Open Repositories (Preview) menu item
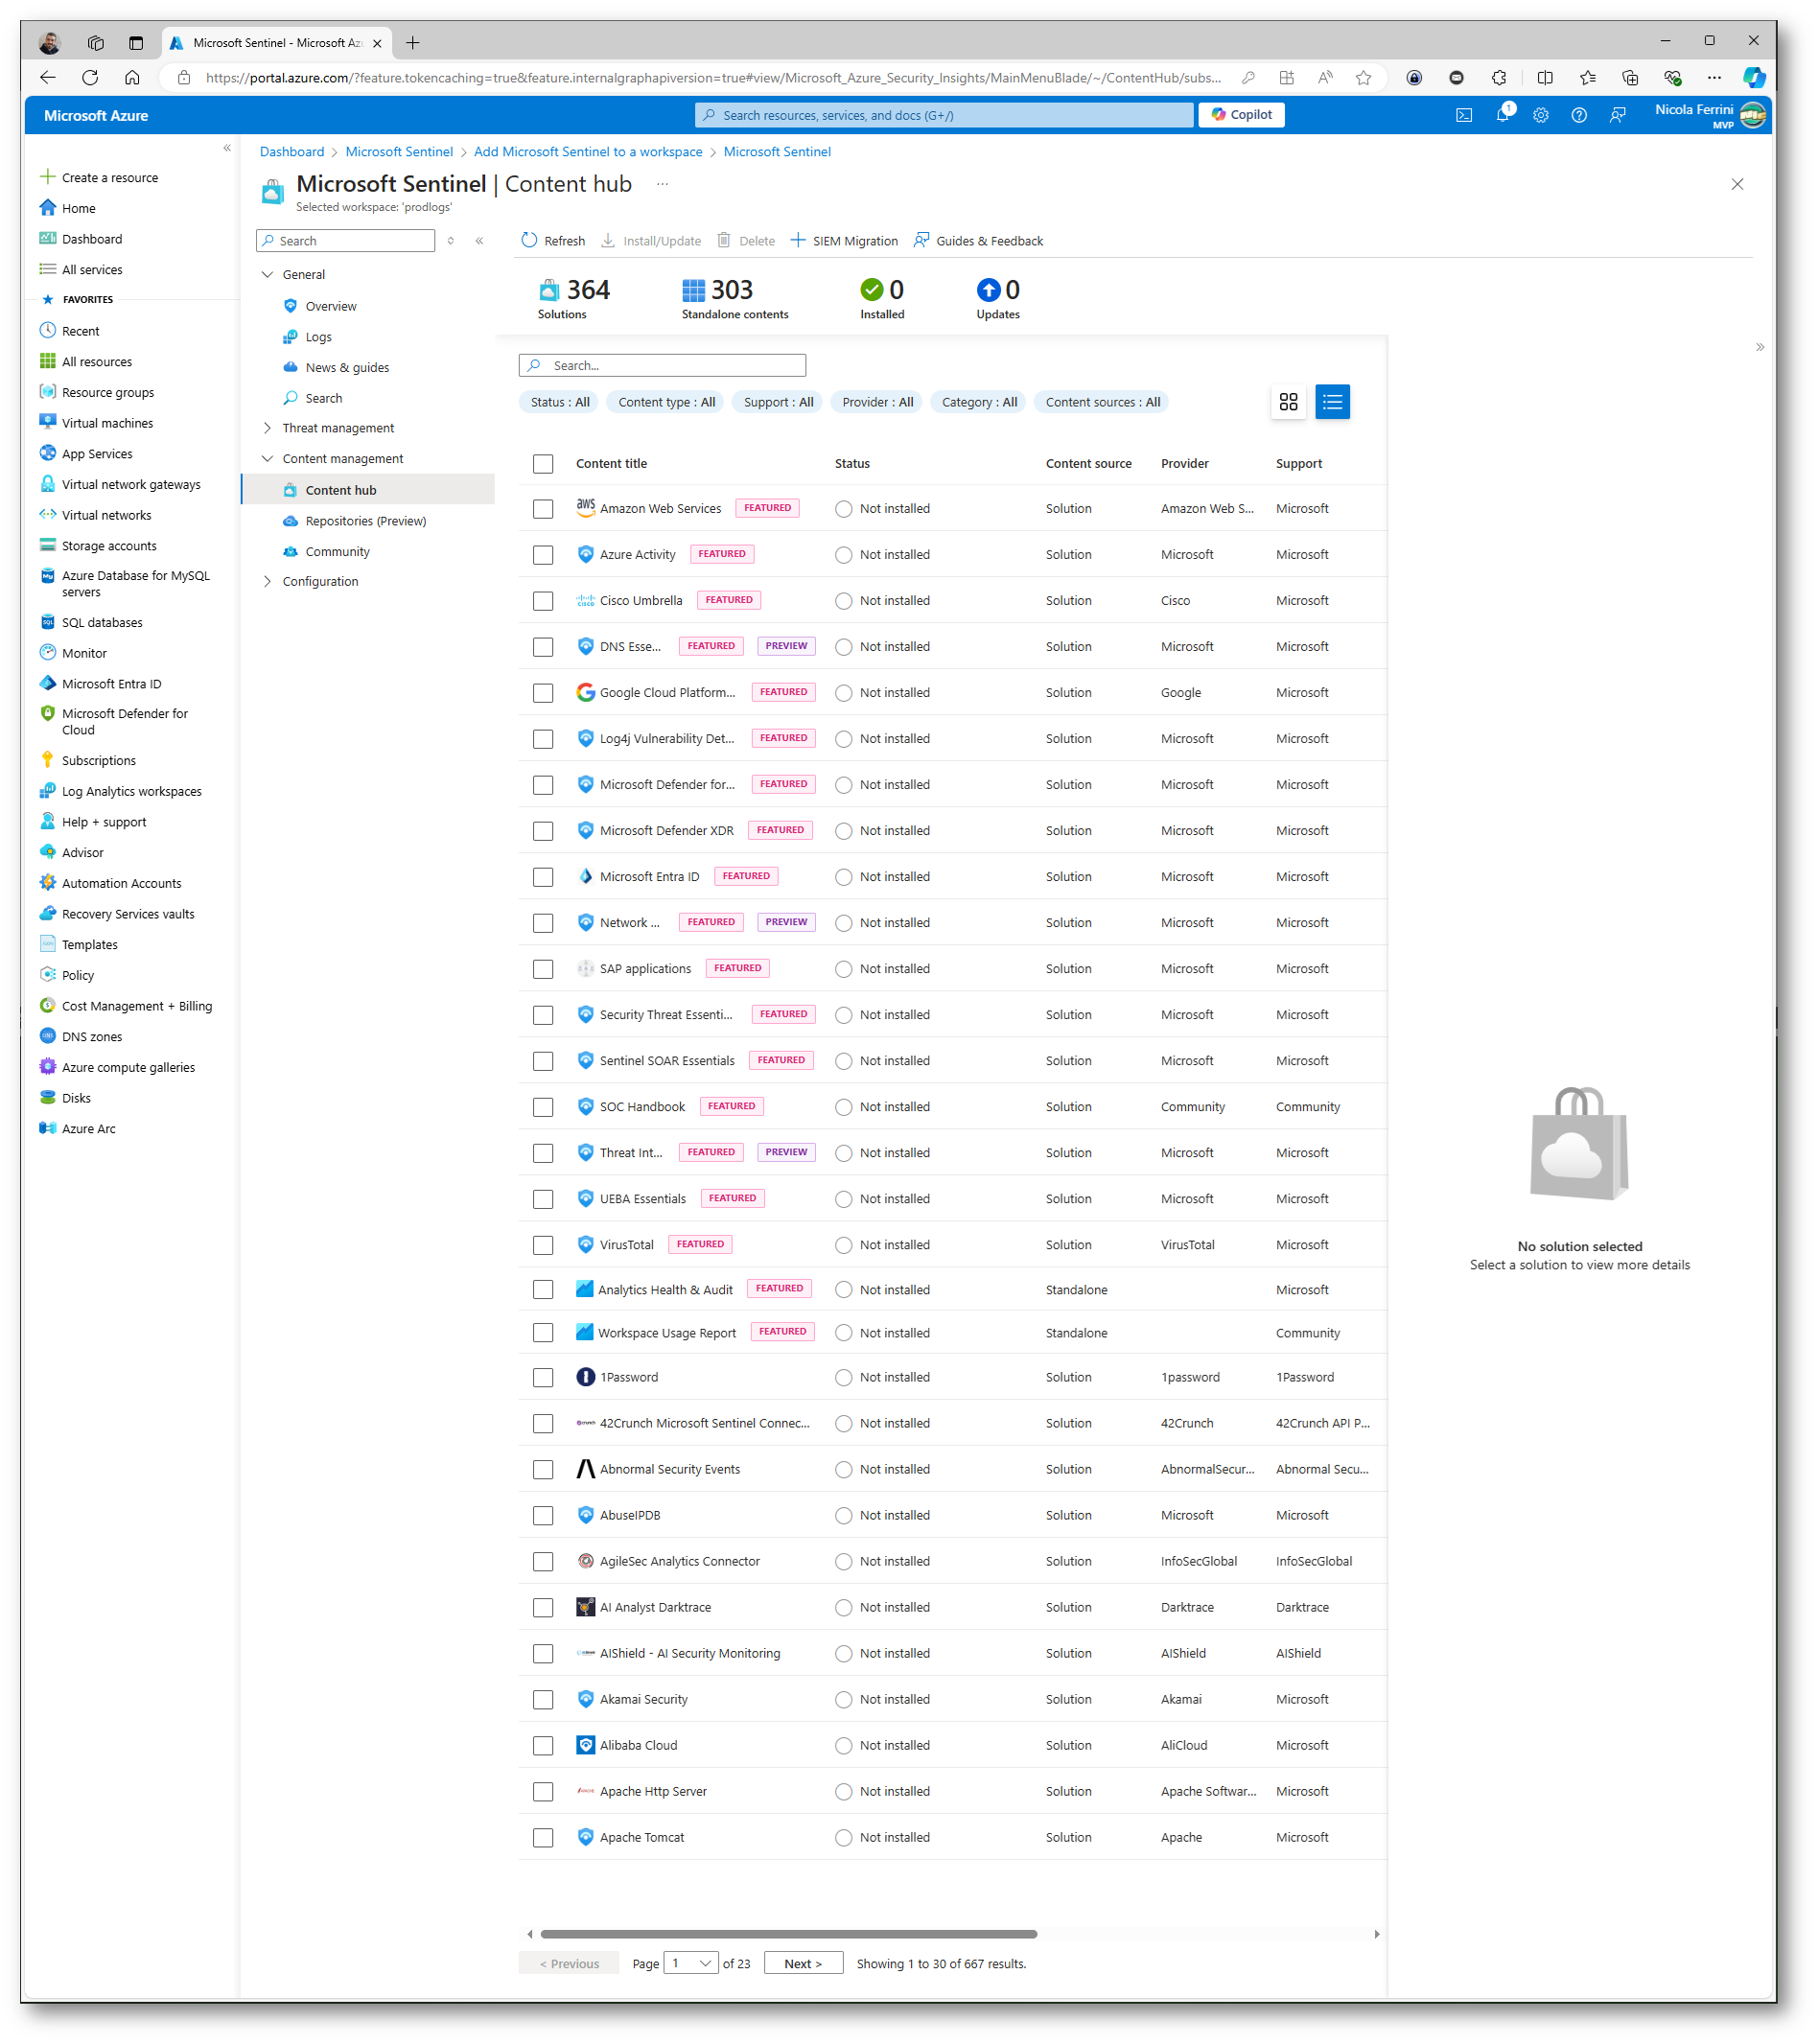 coord(365,521)
